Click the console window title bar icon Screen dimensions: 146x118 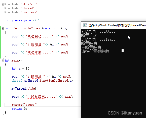tap(85, 25)
